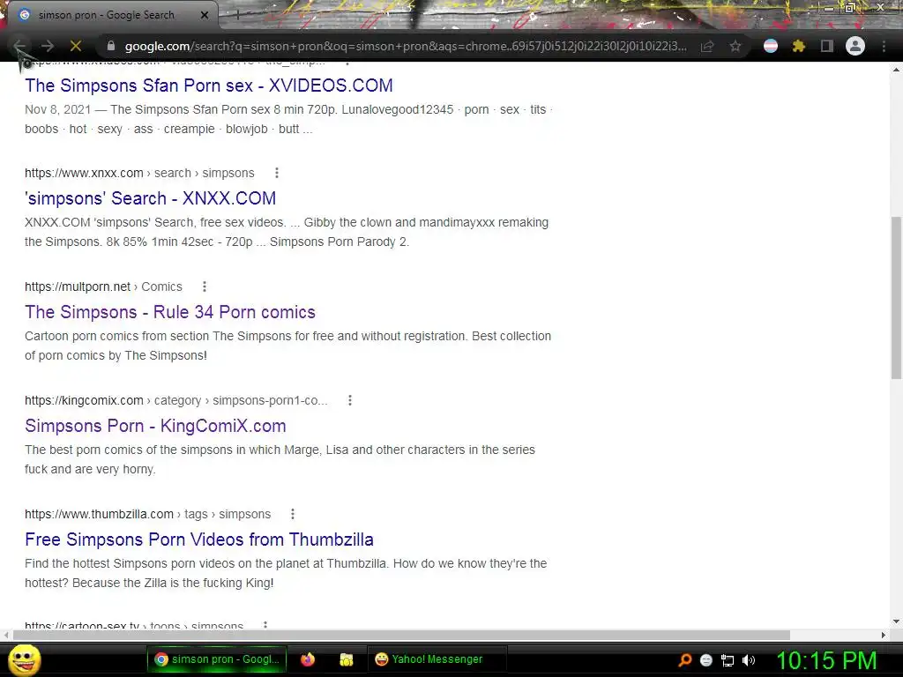Viewport: 903px width, 677px height.
Task: Click the horizontal scrollbar right arrow
Action: click(x=883, y=635)
